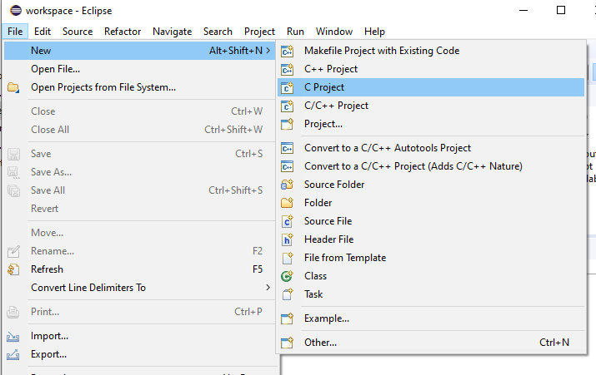The height and width of the screenshot is (375, 596).
Task: Click the Open Projects from File System folder icon
Action: (13, 87)
